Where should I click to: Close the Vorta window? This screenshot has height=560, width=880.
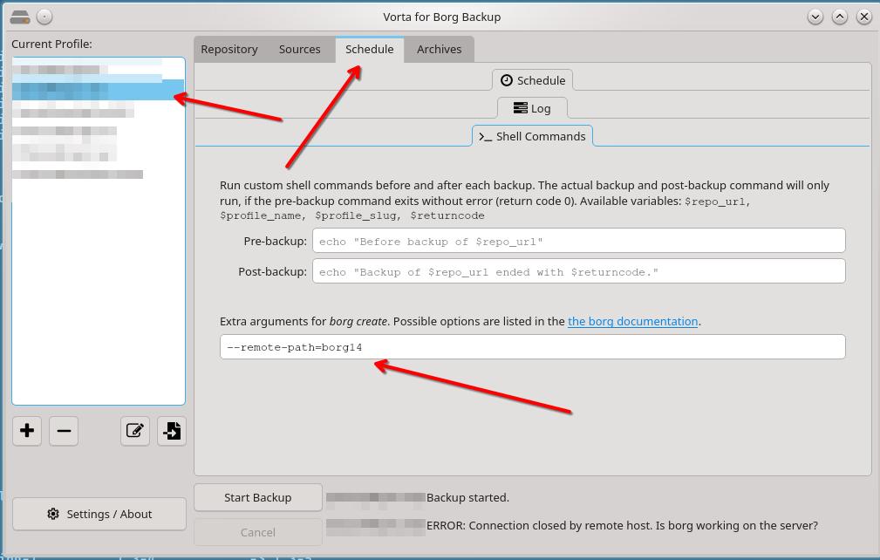[x=864, y=17]
